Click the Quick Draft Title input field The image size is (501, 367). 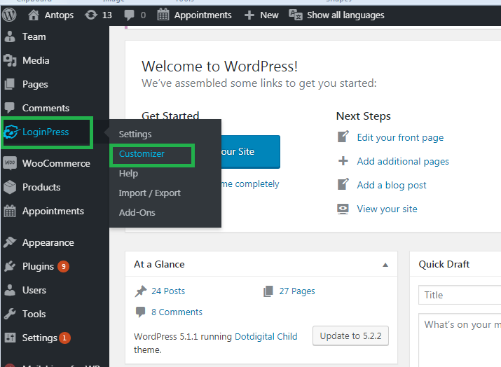click(460, 295)
